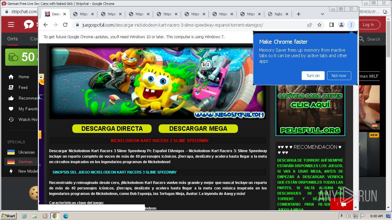Image resolution: width=392 pixels, height=220 pixels.
Task: Open a new tab with the plus button
Action: (299, 14)
